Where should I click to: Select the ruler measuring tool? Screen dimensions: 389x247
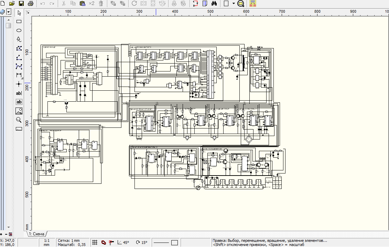click(x=19, y=128)
